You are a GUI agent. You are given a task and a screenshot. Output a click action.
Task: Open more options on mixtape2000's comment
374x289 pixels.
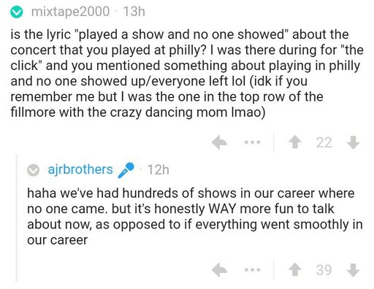tap(253, 142)
